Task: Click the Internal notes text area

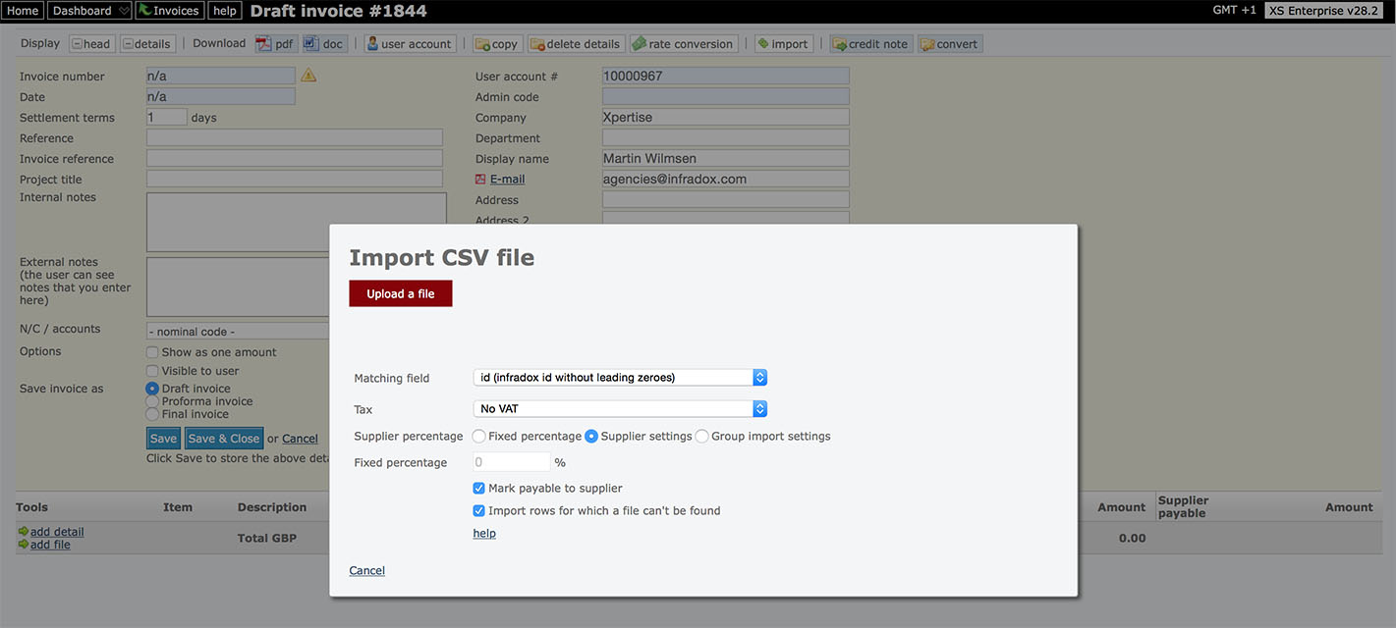Action: point(297,223)
